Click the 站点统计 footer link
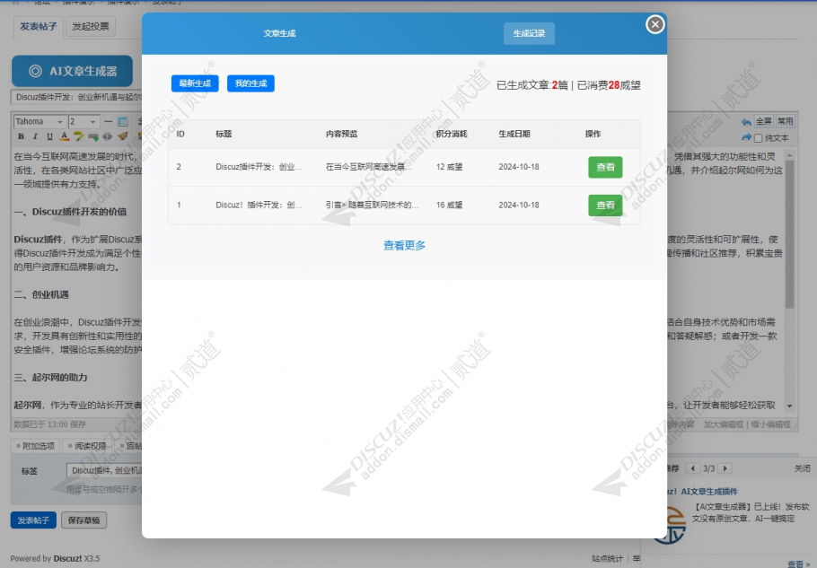817x568 pixels. 607,558
